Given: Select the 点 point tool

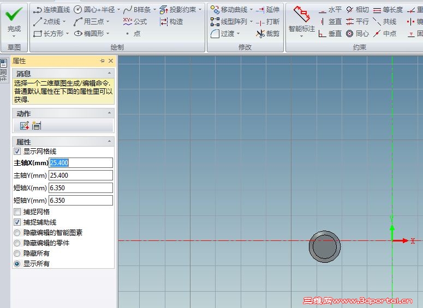Looking at the screenshot, I should click(x=134, y=33).
